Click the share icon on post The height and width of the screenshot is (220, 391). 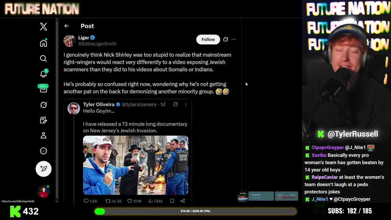pyautogui.click(x=183, y=201)
